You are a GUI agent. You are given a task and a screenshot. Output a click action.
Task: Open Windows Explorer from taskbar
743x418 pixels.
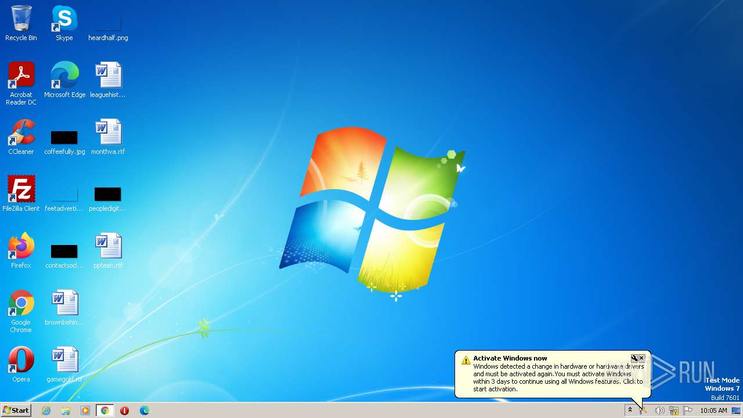tap(66, 410)
